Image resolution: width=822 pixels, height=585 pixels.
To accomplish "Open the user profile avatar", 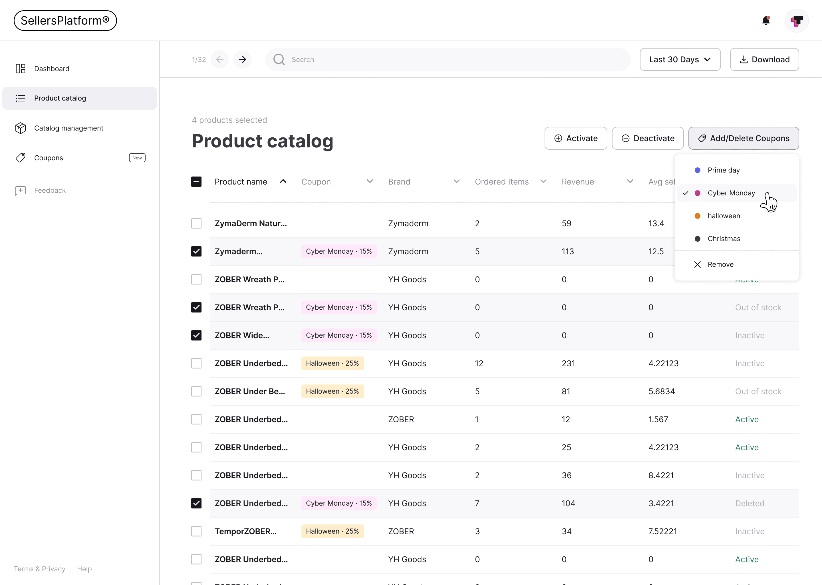I will (x=796, y=21).
